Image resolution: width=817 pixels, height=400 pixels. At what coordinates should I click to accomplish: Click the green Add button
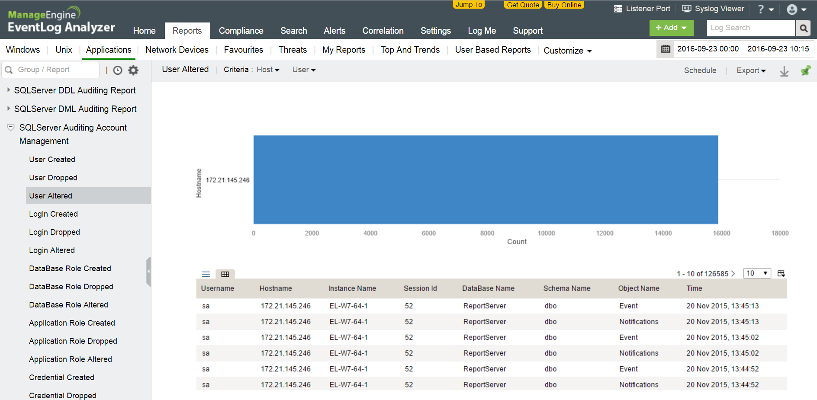pyautogui.click(x=671, y=28)
